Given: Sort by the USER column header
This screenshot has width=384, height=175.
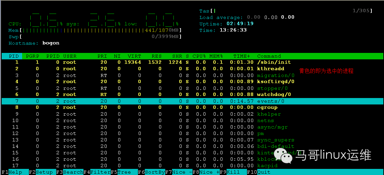Looking at the screenshot, I should pos(70,56).
